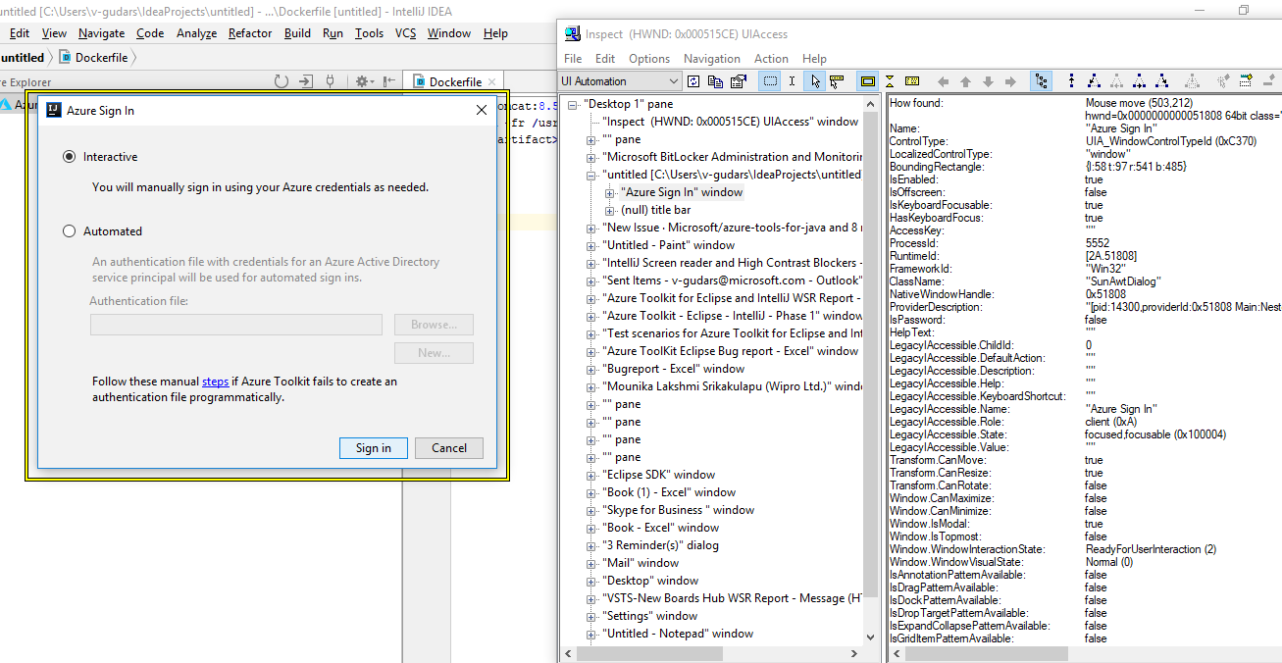Select the Copy to Clipboard icon in Inspect

[x=716, y=81]
